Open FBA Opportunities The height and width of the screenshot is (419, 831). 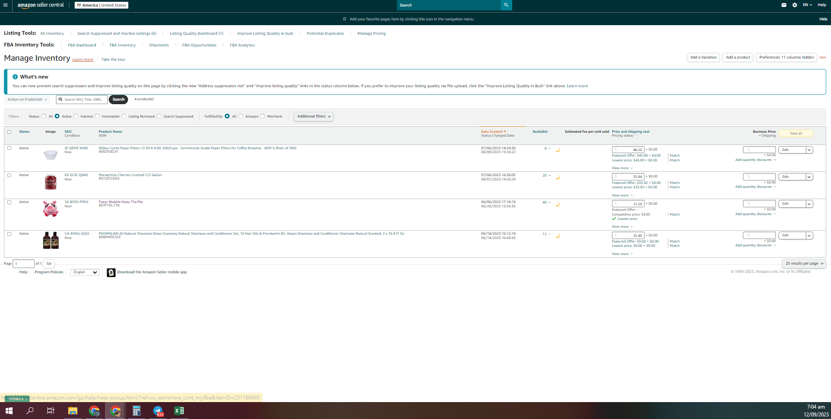click(199, 45)
